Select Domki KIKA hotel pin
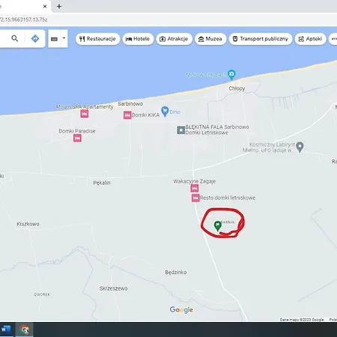 127,115
